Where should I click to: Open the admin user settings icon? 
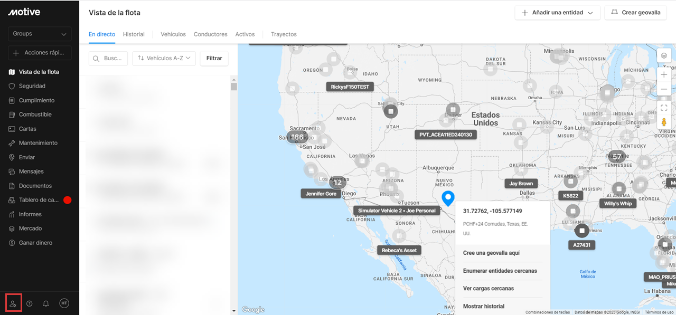pos(13,303)
